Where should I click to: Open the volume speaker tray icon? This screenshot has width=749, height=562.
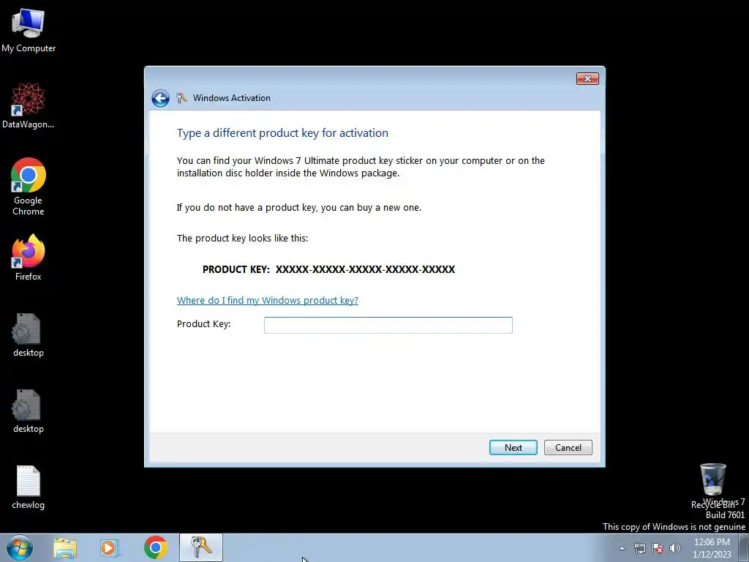[x=675, y=548]
